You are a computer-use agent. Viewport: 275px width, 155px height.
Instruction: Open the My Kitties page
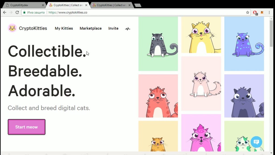64,28
